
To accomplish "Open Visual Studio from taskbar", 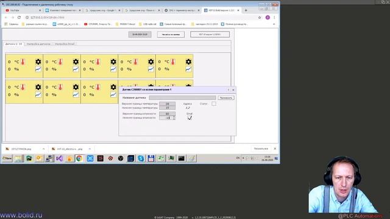I will (59, 158).
